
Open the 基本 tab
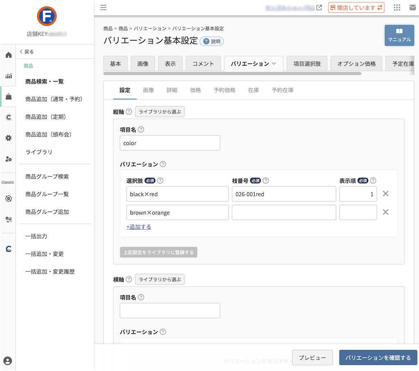(115, 64)
